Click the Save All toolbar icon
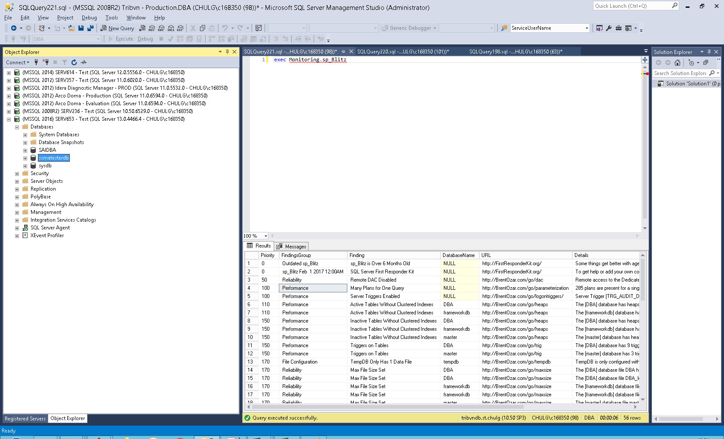The image size is (724, 439). 90,28
